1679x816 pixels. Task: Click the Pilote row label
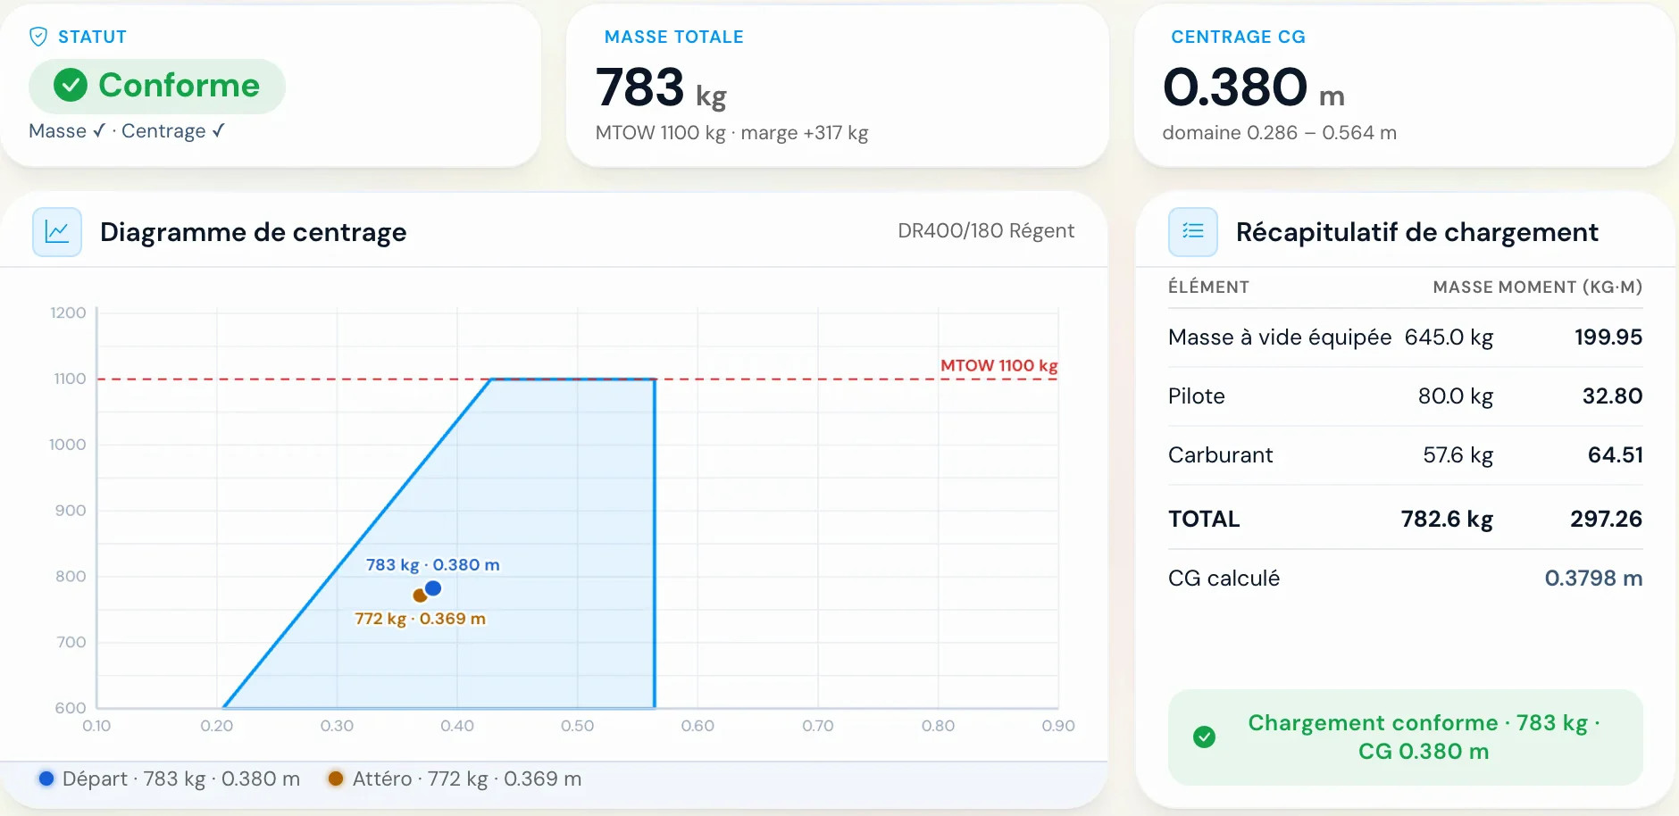pos(1197,396)
